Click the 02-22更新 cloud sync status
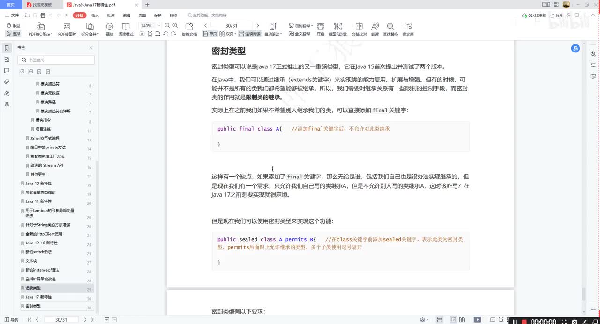Screen dimensions: 600x324 coord(534,15)
